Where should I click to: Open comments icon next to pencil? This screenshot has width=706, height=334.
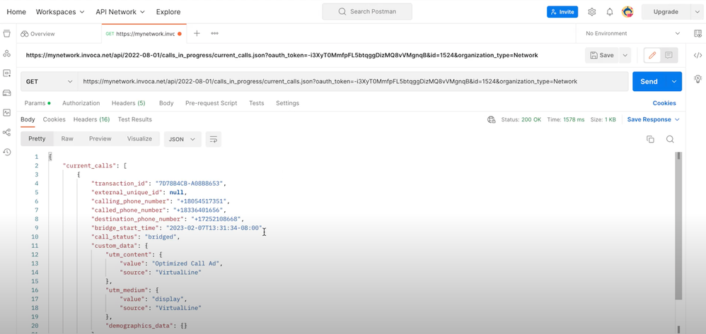tap(669, 55)
